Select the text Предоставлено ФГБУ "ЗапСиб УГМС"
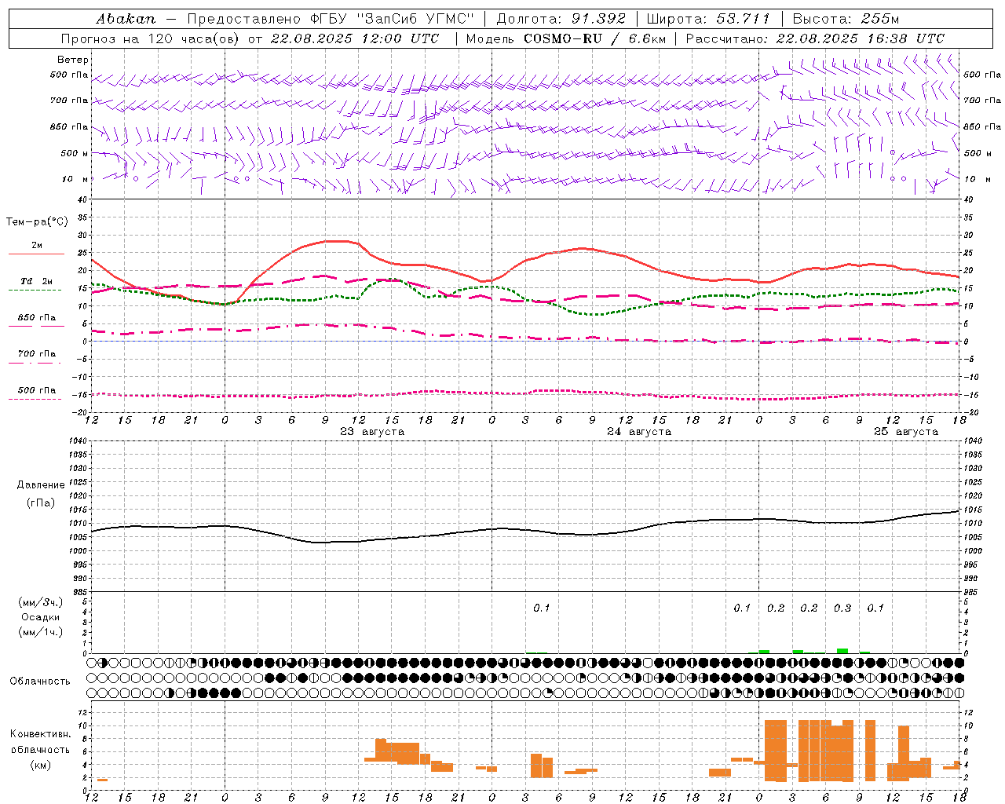 [331, 19]
